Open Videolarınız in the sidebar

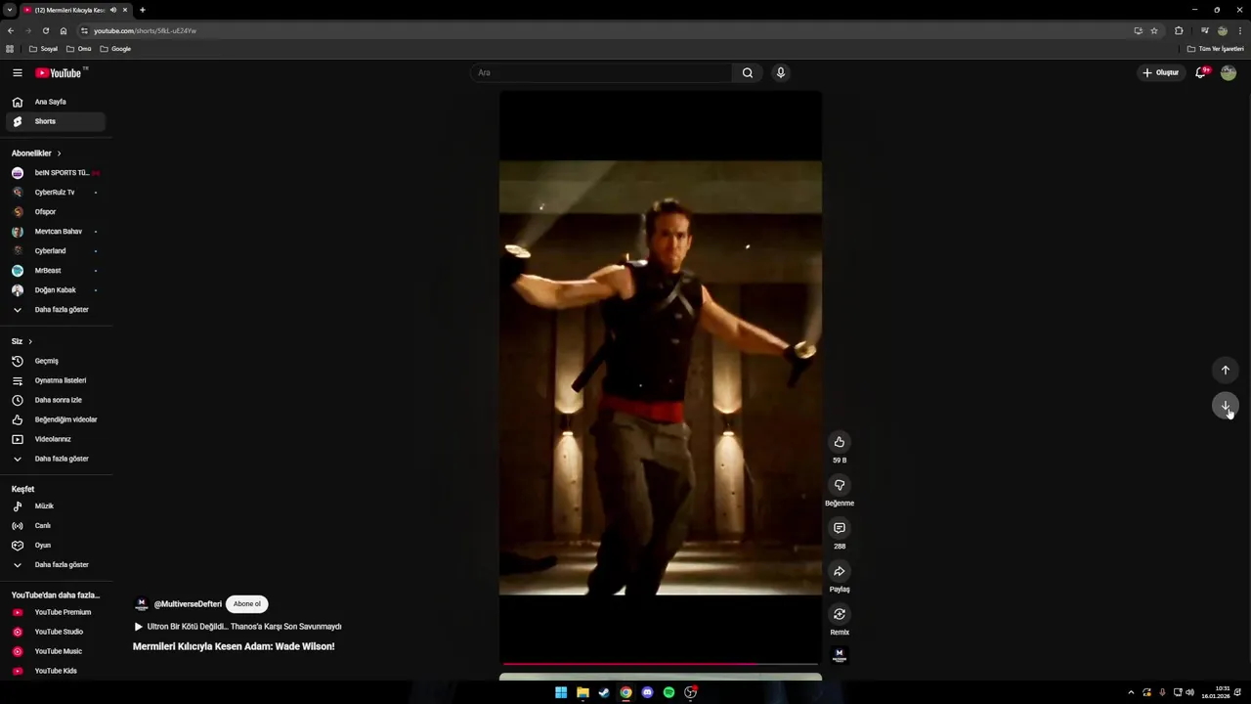point(55,439)
